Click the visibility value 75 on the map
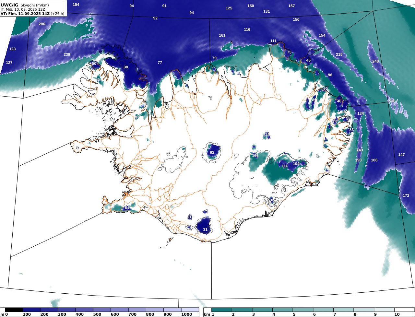 pyautogui.click(x=289, y=52)
